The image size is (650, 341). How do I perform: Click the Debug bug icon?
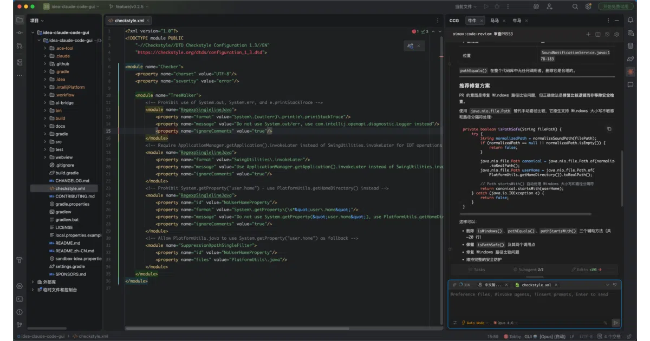tap(498, 6)
